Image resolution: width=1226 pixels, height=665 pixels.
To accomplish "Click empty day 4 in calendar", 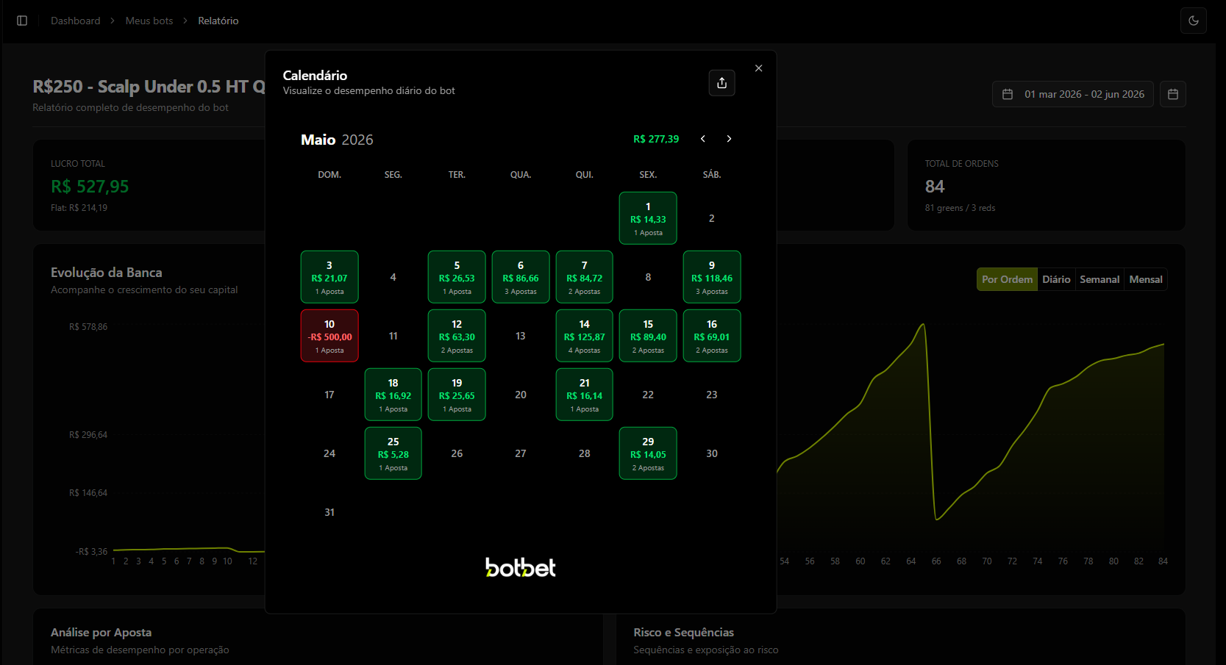I will [393, 277].
